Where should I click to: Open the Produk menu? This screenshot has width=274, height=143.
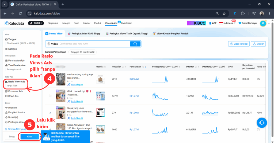pos(97,23)
